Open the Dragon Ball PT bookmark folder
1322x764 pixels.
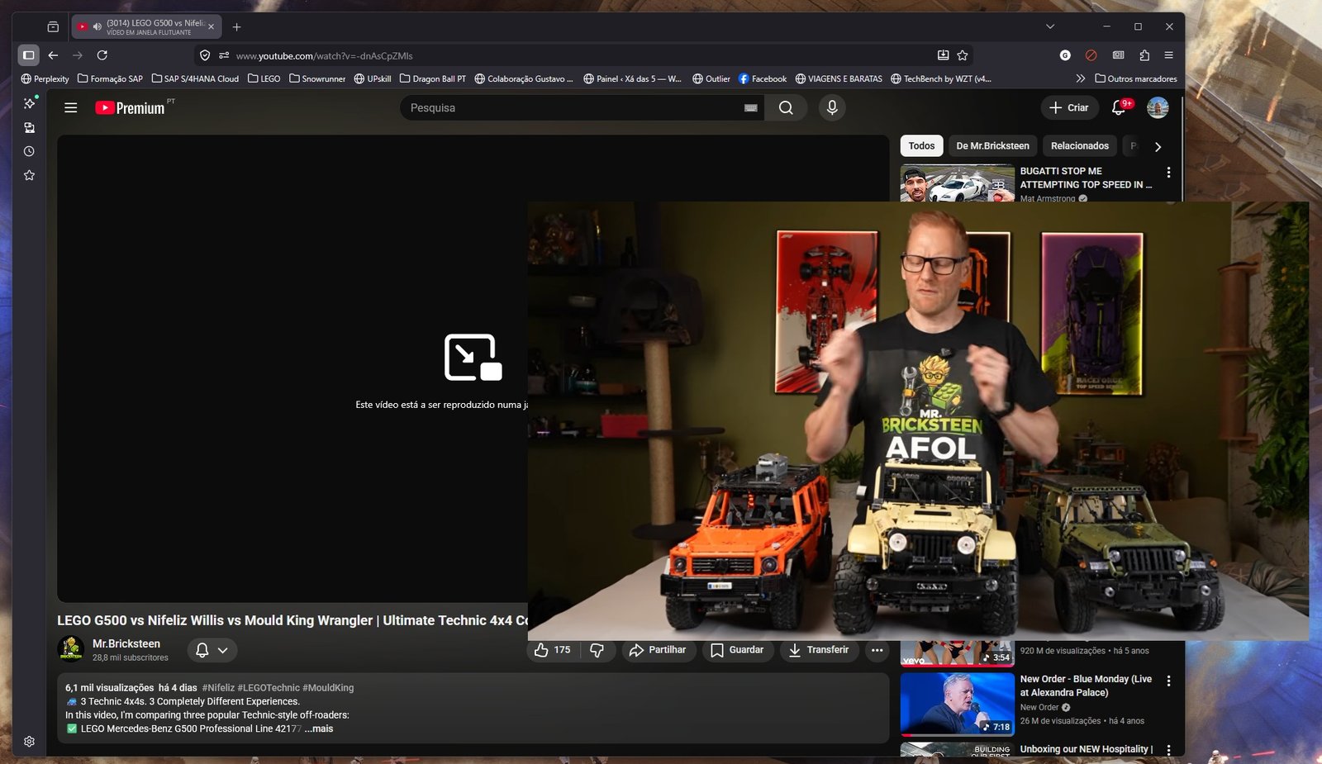pyautogui.click(x=433, y=78)
